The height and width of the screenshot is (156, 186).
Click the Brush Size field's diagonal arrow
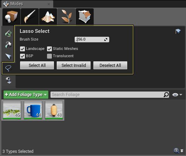click(x=106, y=40)
